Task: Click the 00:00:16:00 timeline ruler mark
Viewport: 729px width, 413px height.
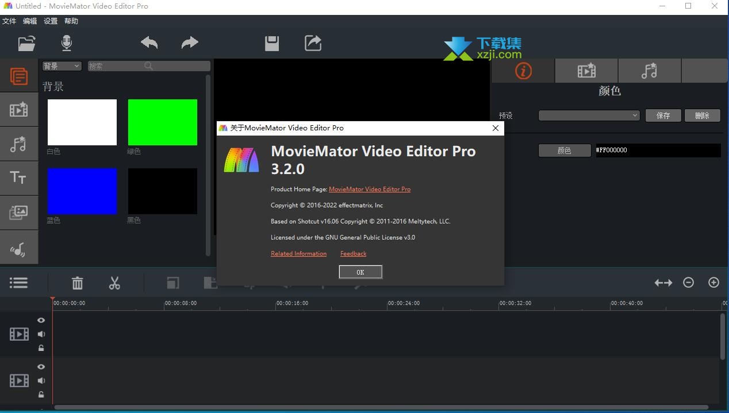Action: (x=292, y=303)
